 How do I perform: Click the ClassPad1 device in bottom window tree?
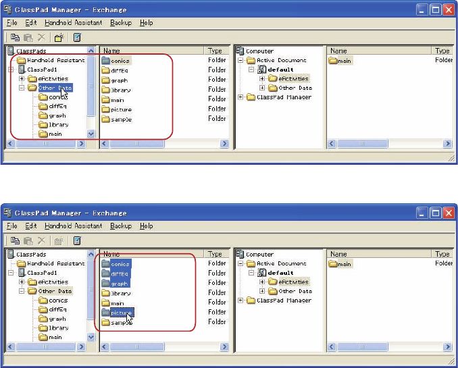37,273
